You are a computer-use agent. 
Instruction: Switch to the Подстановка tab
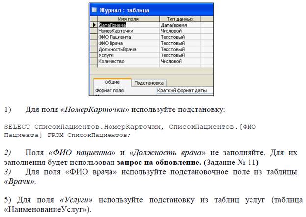[149, 83]
